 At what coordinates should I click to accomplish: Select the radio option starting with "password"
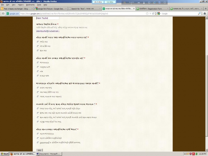[38, 142]
